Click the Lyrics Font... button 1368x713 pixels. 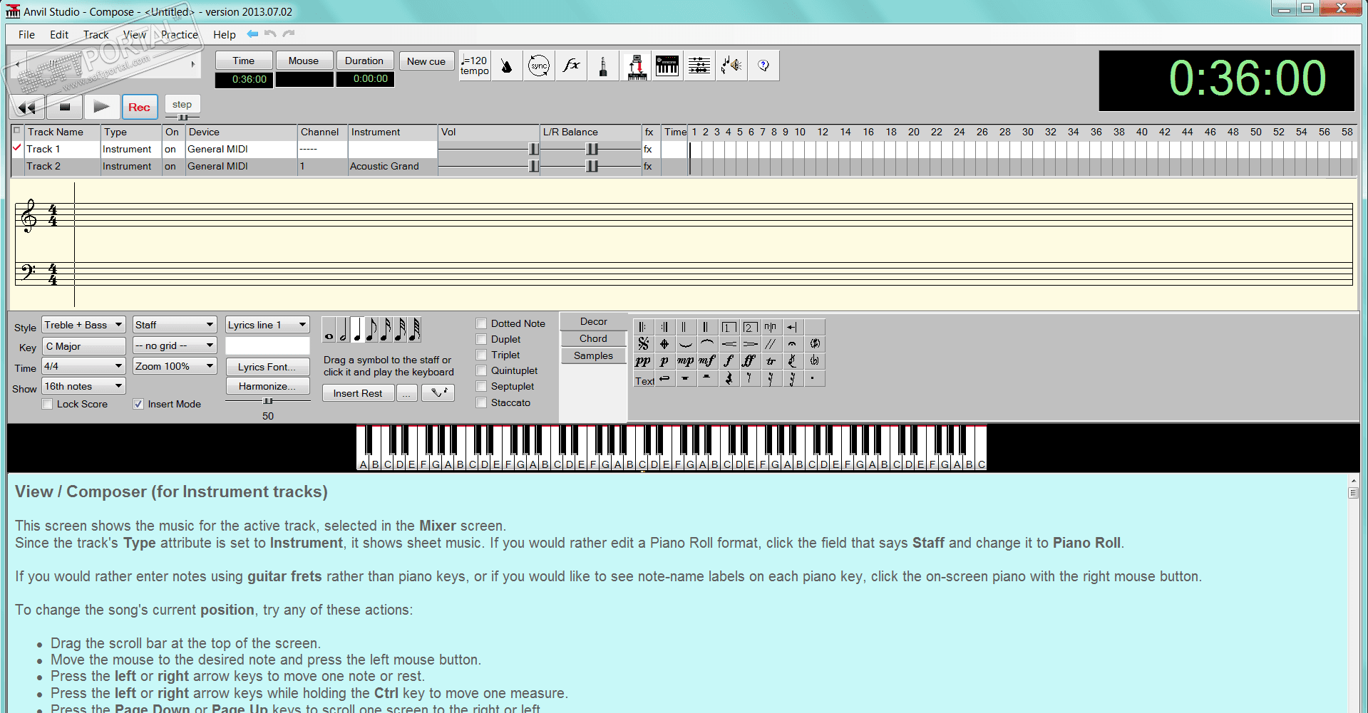point(267,367)
